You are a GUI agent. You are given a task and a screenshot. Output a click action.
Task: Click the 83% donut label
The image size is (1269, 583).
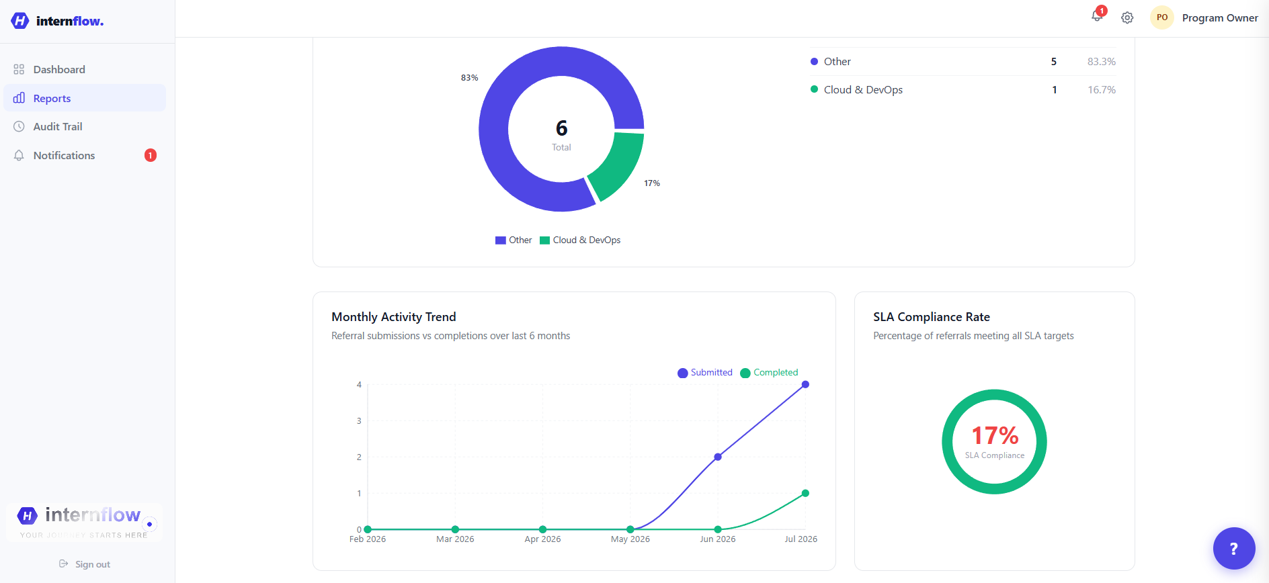click(469, 78)
